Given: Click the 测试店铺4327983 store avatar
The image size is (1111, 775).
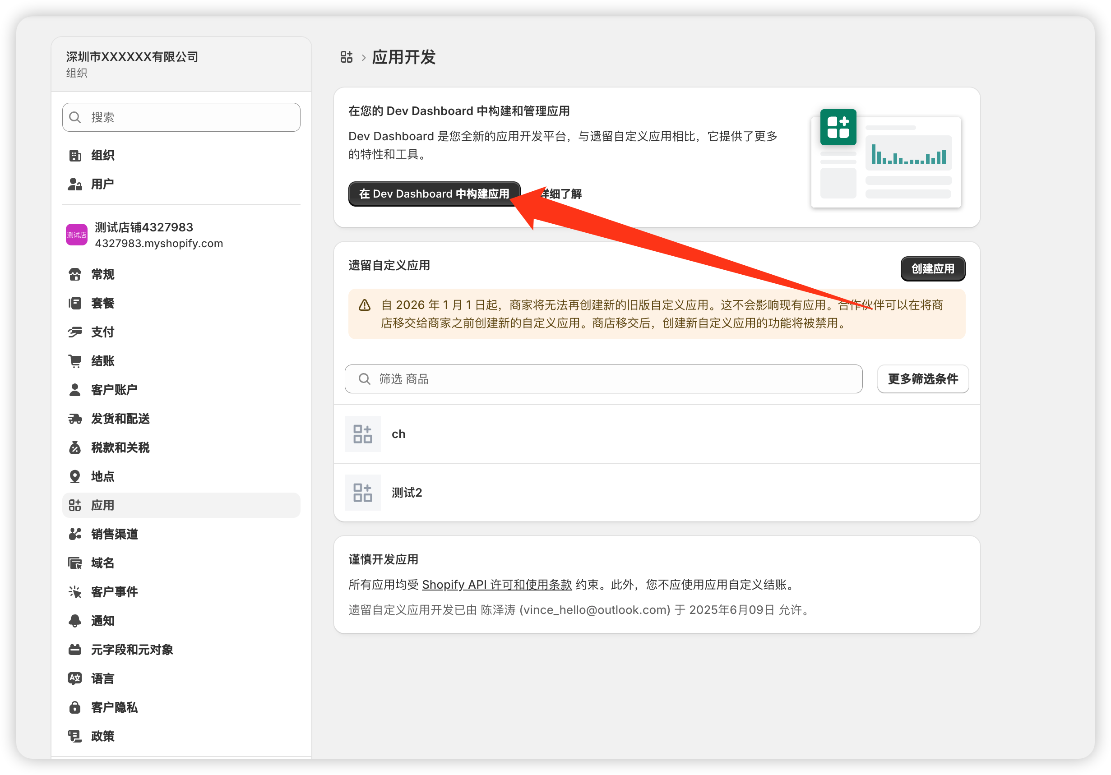Looking at the screenshot, I should click(x=76, y=235).
